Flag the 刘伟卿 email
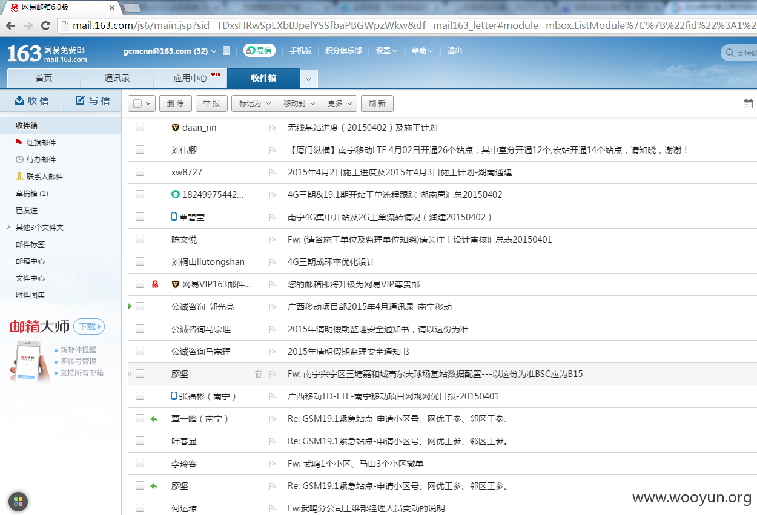The image size is (757, 515). [x=273, y=150]
